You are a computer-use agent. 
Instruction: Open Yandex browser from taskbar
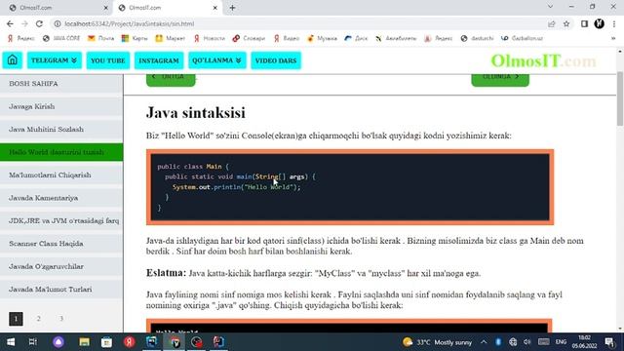point(129,342)
